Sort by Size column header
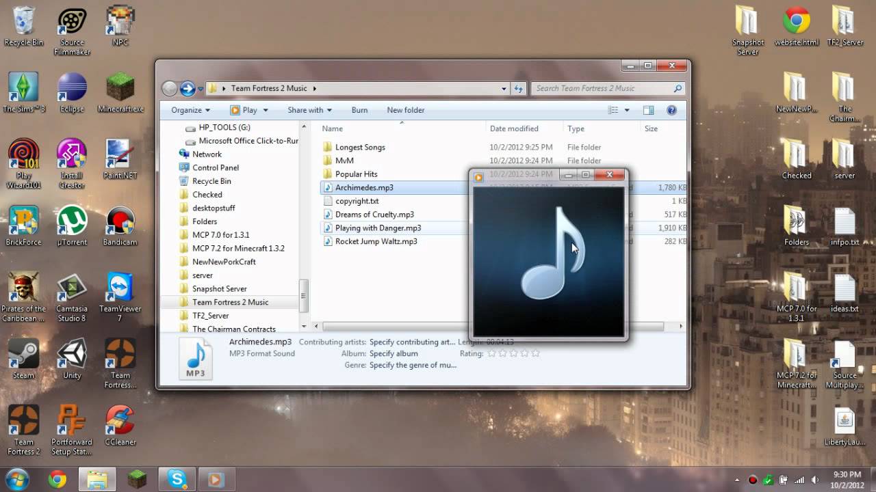This screenshot has height=492, width=876. pos(663,128)
